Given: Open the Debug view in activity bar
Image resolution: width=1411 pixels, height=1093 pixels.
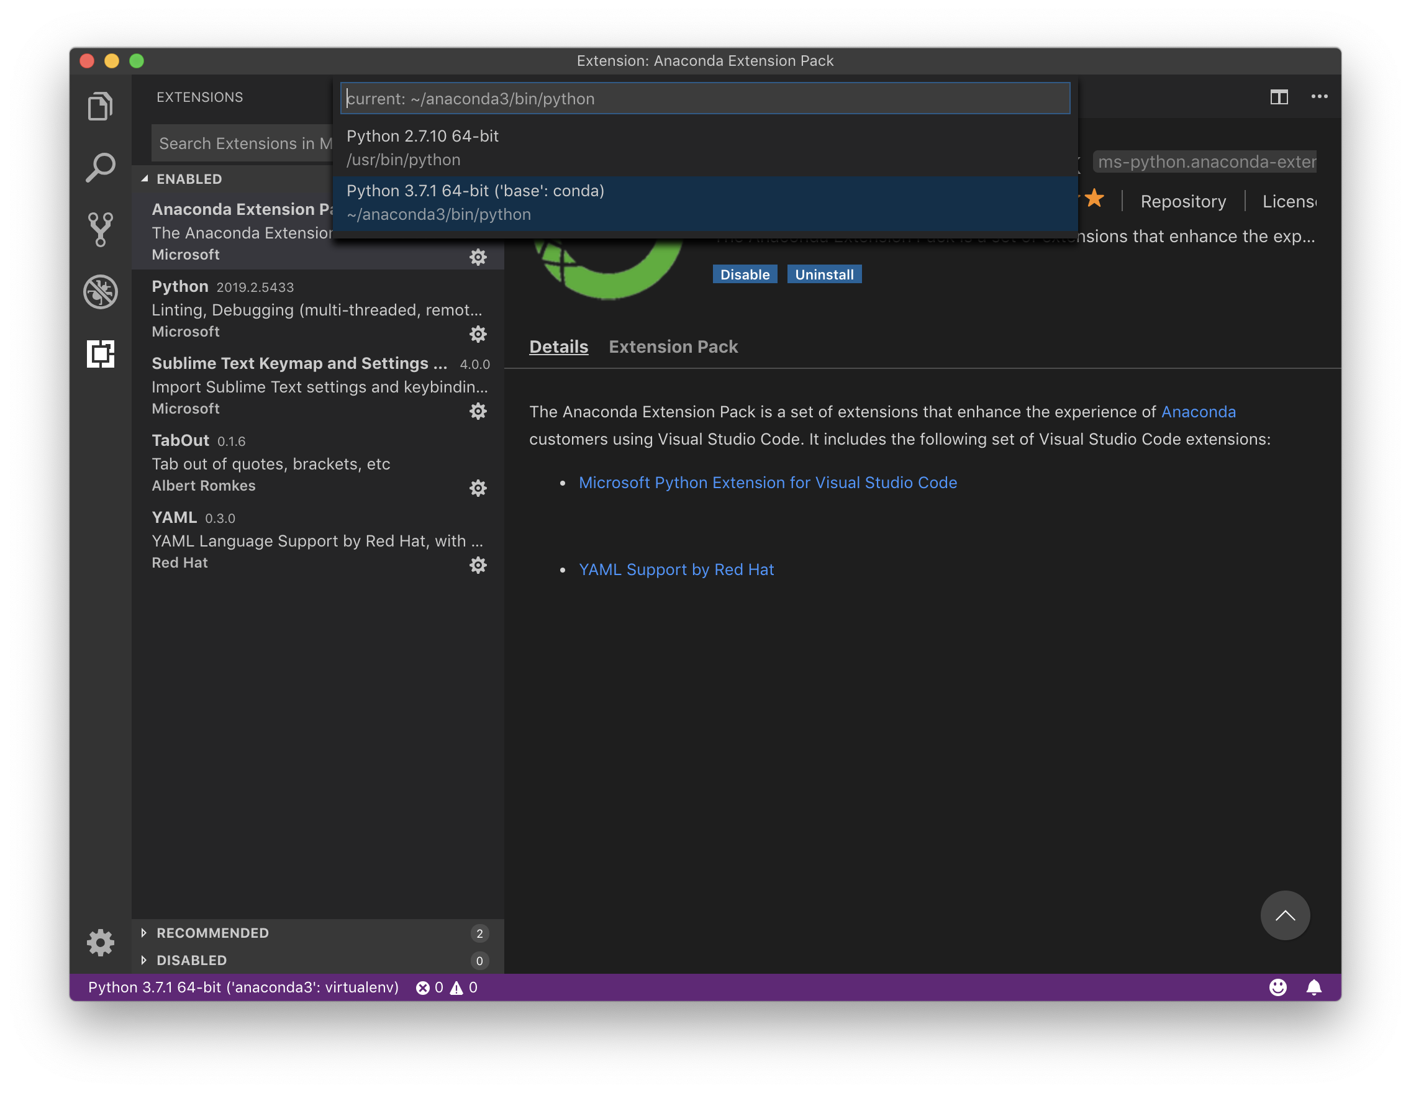Looking at the screenshot, I should [100, 292].
